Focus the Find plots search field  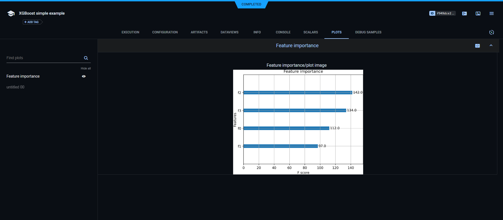point(43,58)
